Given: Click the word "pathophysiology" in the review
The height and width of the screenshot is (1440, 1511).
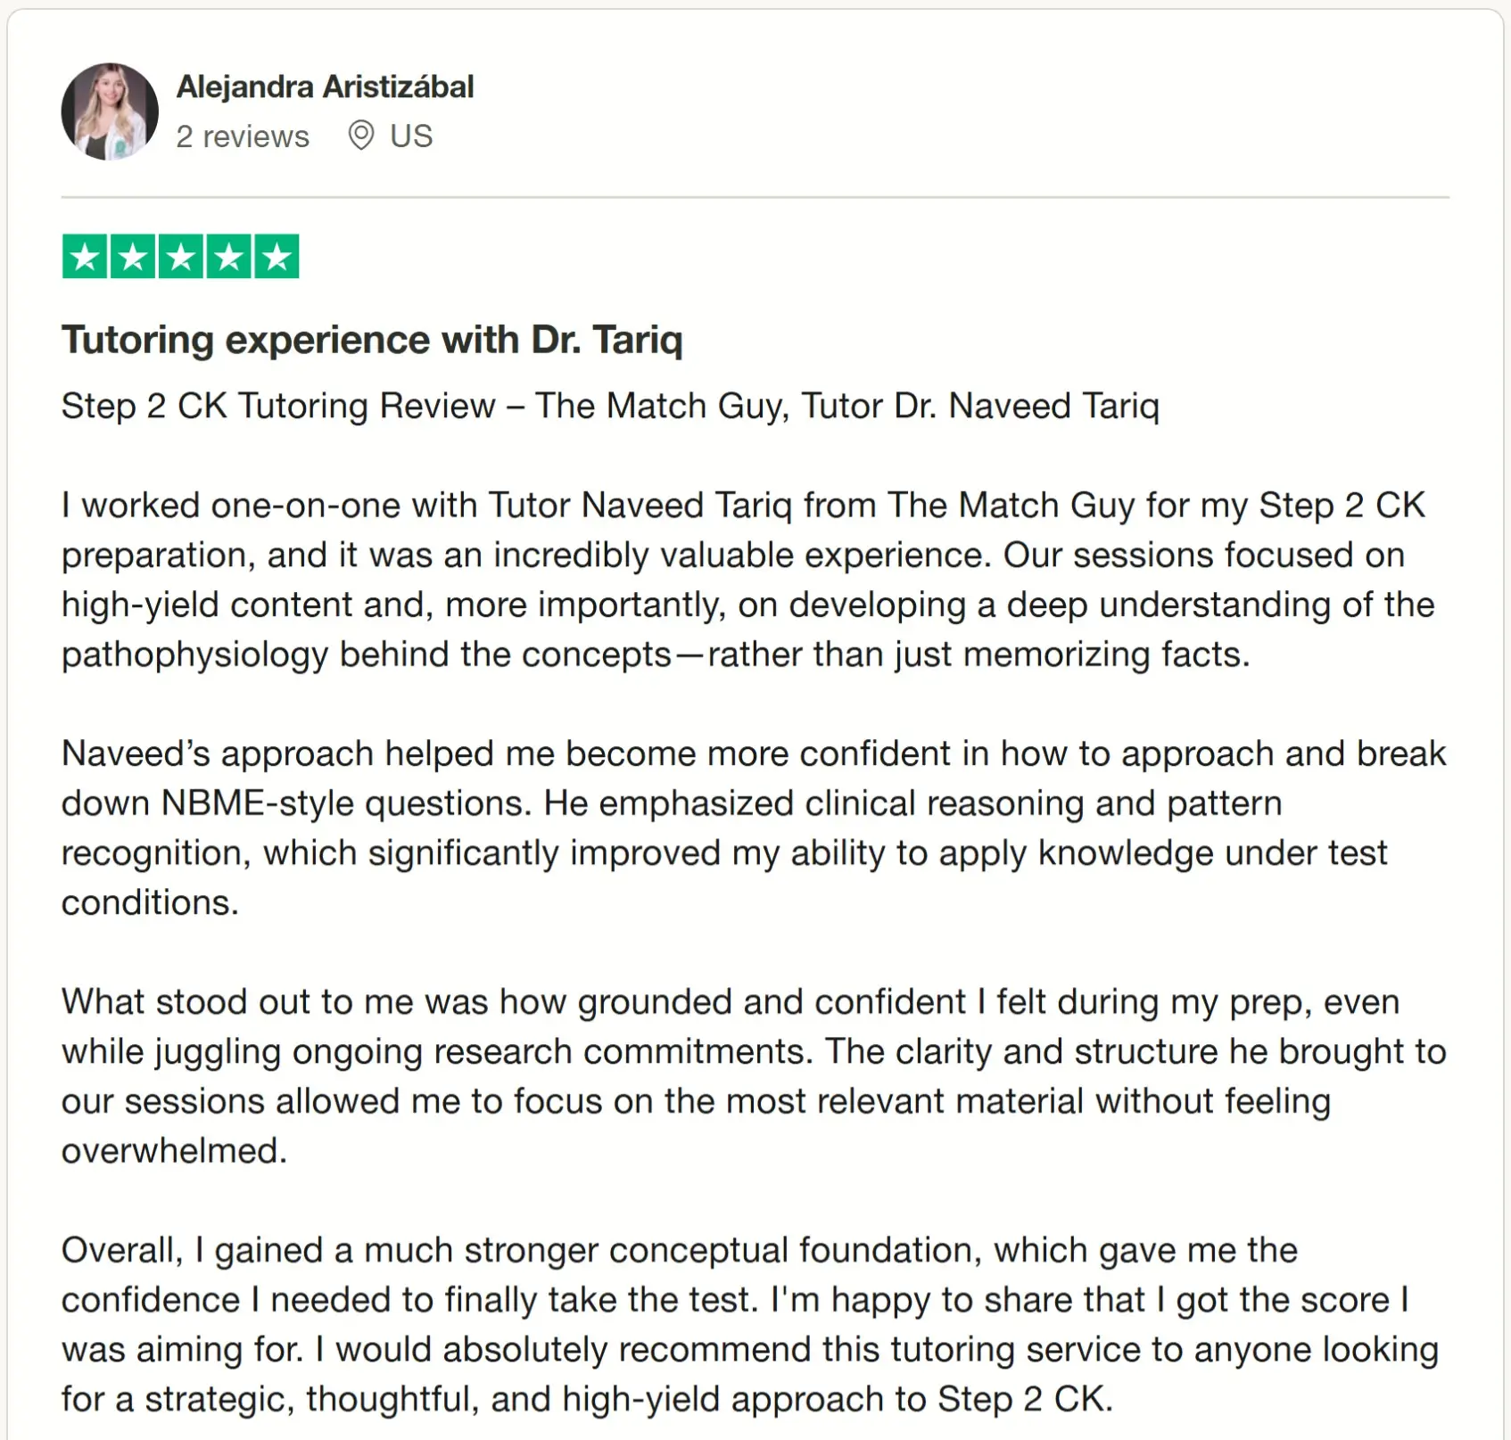Looking at the screenshot, I should 194,654.
